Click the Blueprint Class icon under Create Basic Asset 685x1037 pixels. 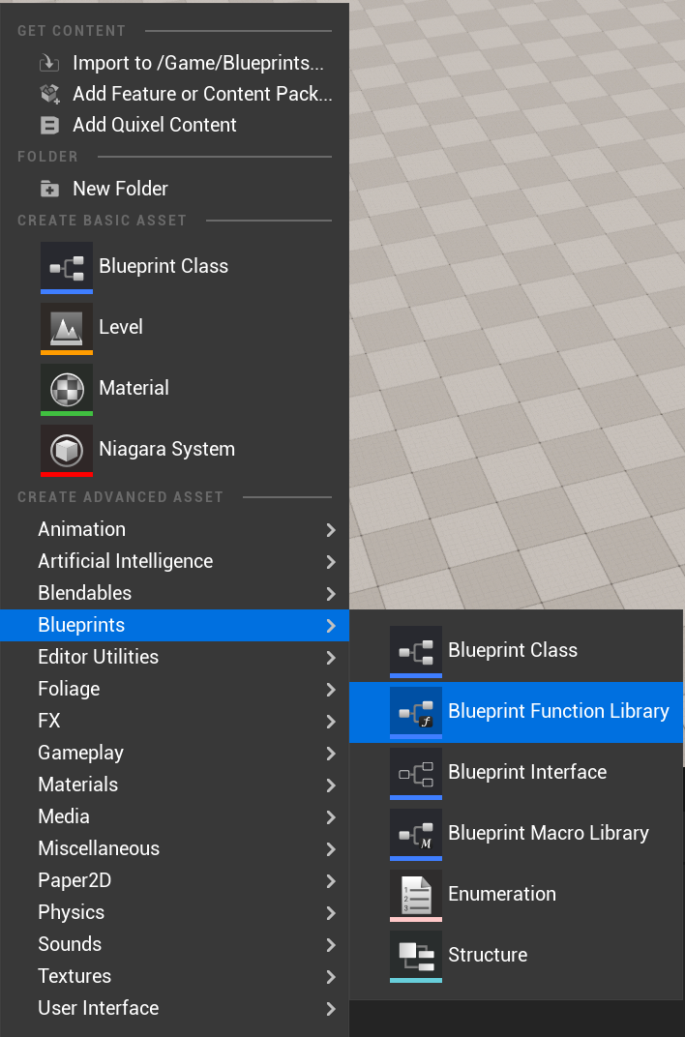(x=67, y=267)
